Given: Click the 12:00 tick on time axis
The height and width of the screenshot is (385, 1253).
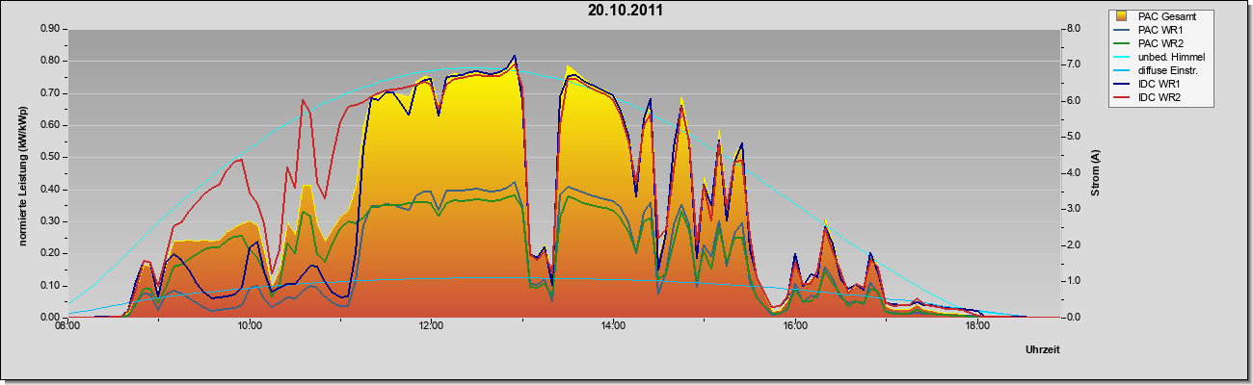Looking at the screenshot, I should 431,326.
